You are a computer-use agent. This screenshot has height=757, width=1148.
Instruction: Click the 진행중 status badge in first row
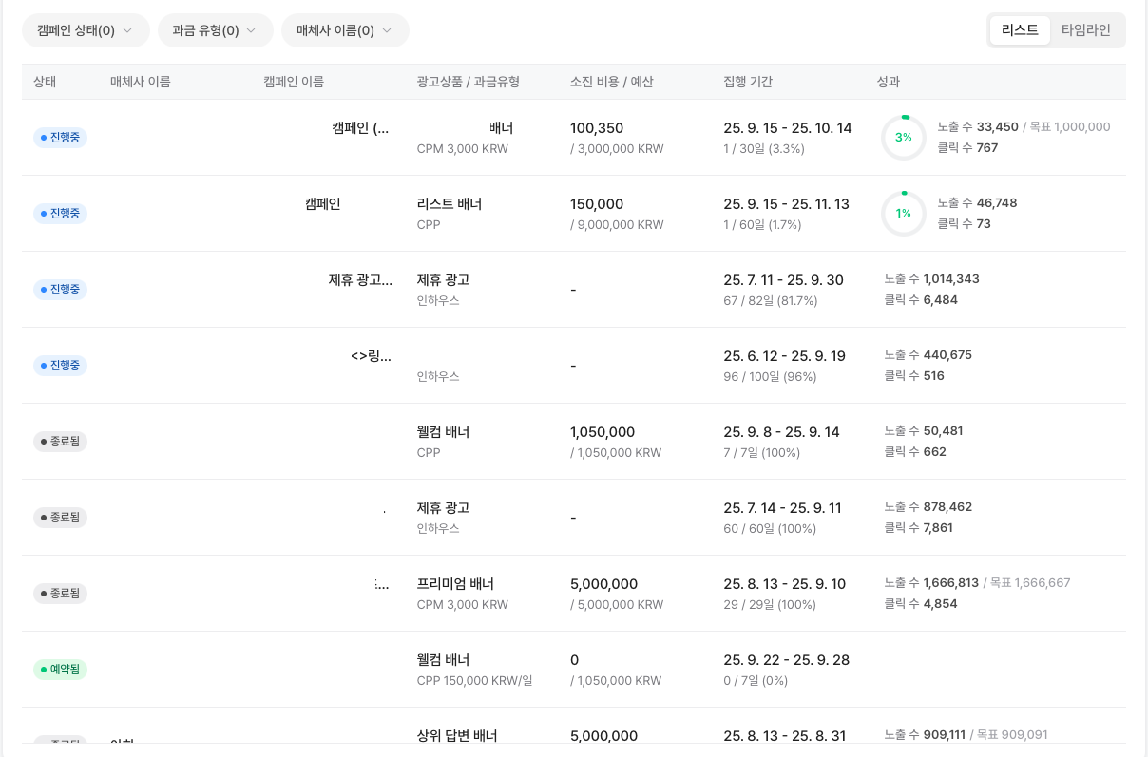click(x=61, y=138)
